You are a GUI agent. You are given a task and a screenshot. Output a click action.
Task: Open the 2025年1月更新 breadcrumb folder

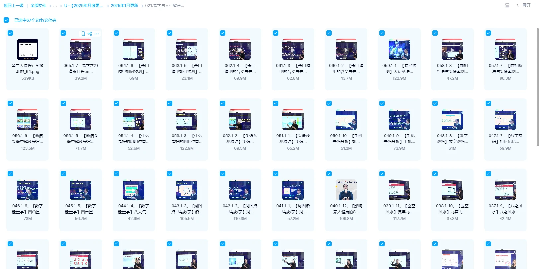pos(124,6)
